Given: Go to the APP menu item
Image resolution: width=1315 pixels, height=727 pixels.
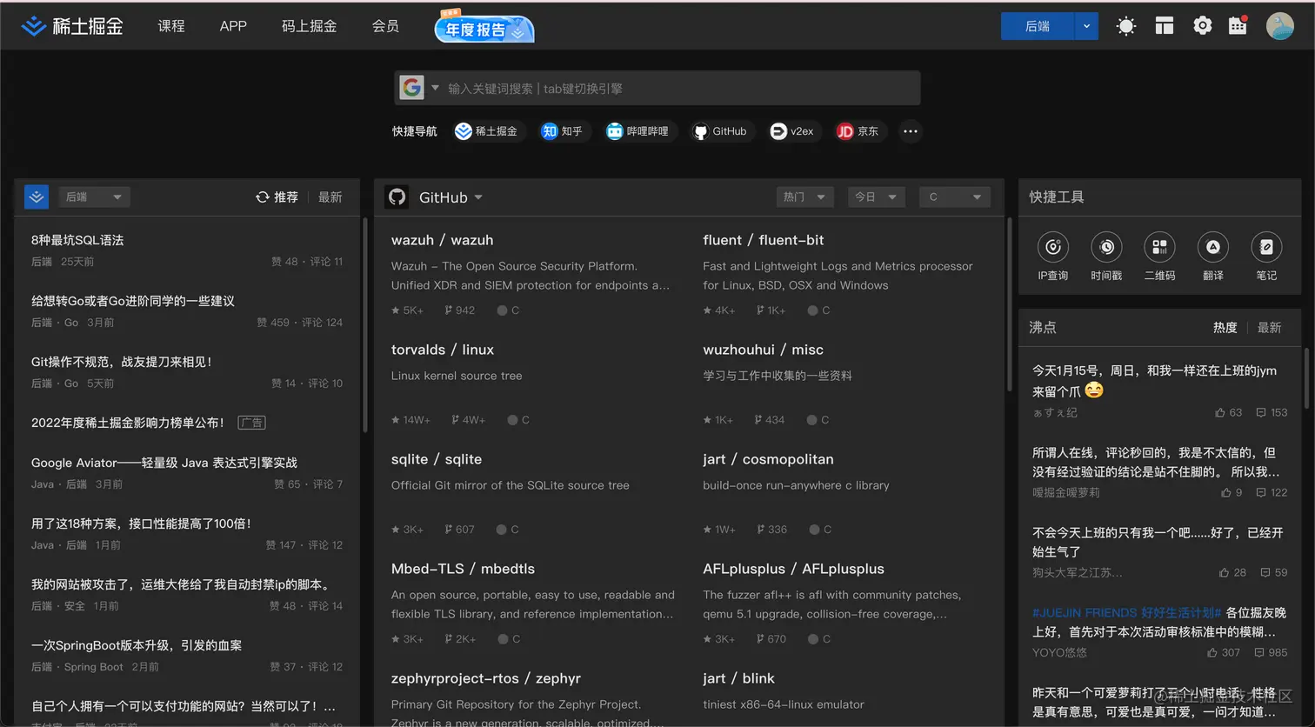Looking at the screenshot, I should tap(233, 26).
